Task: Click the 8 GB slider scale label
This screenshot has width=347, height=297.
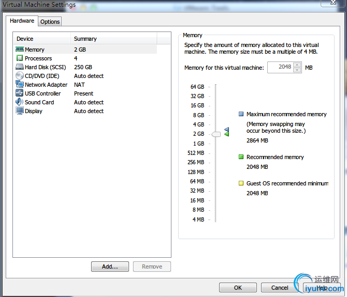Action: click(x=198, y=115)
